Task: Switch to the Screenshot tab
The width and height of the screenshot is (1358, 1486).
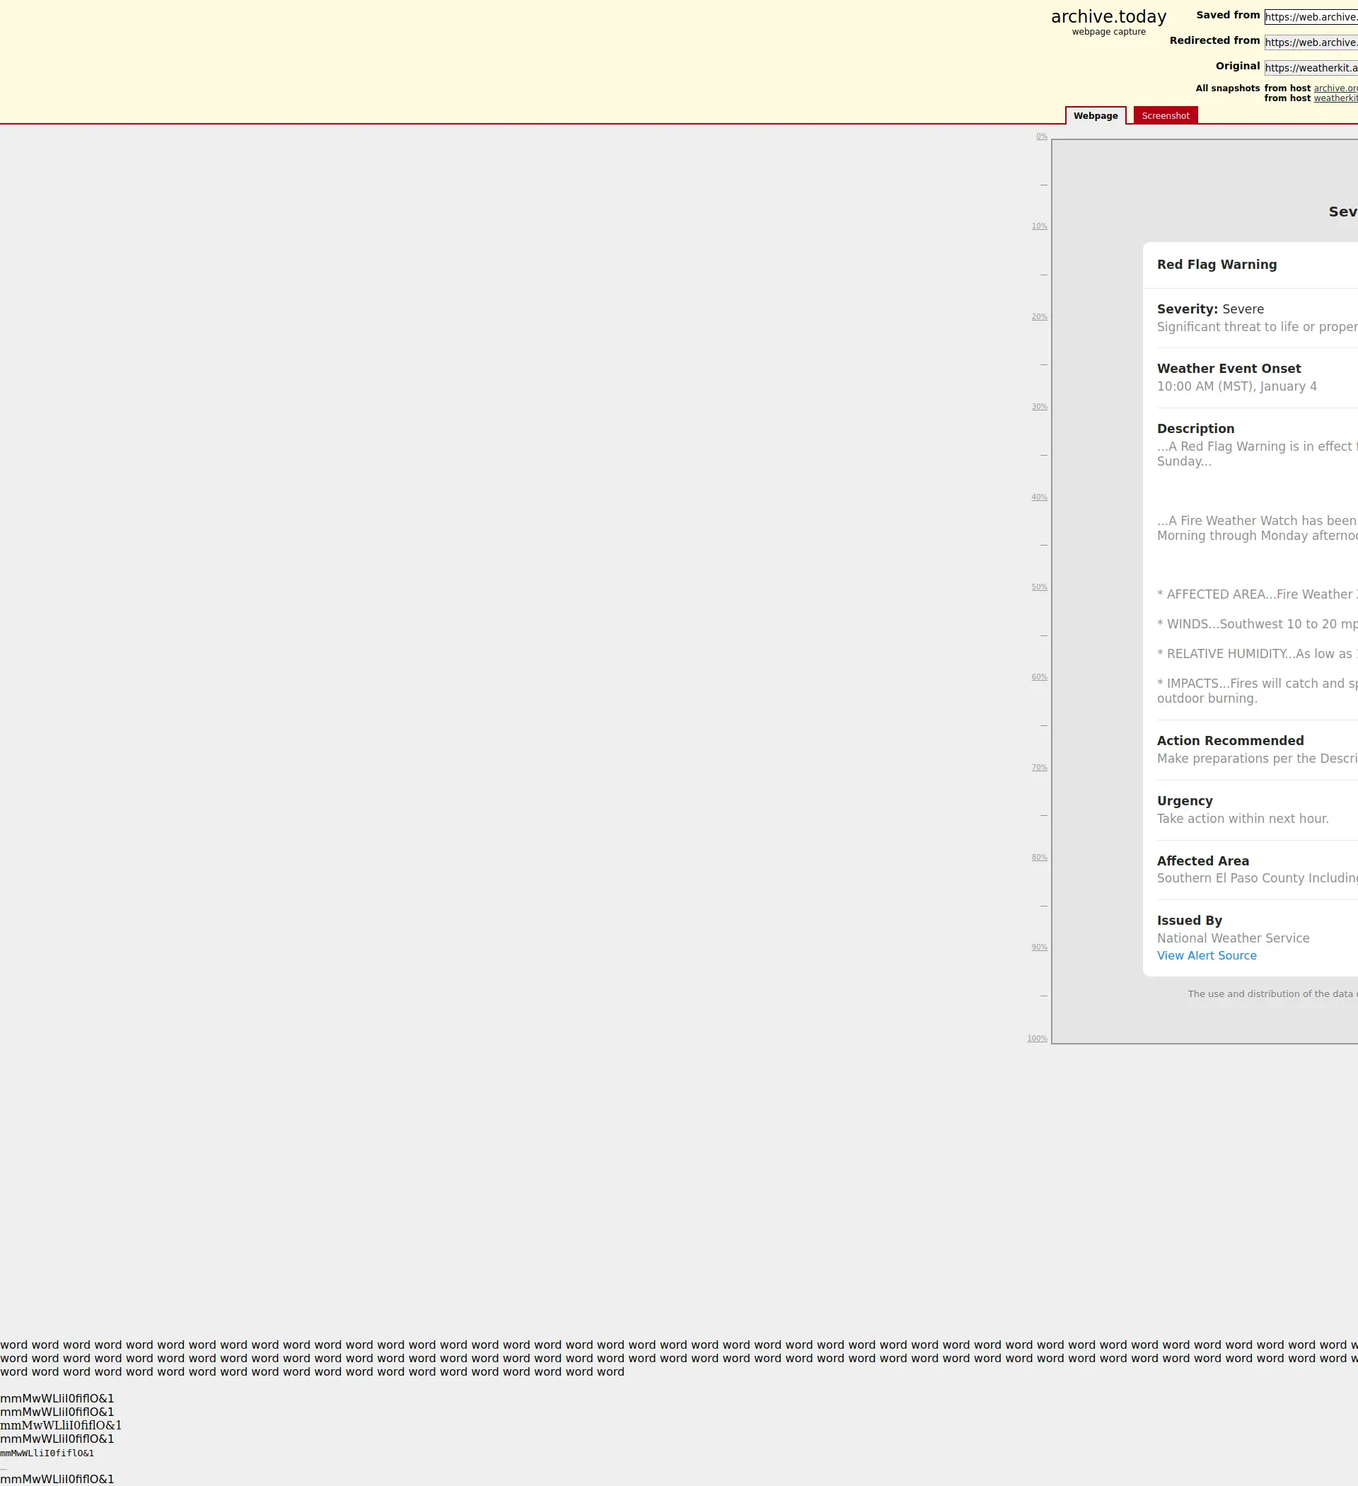Action: 1165,116
